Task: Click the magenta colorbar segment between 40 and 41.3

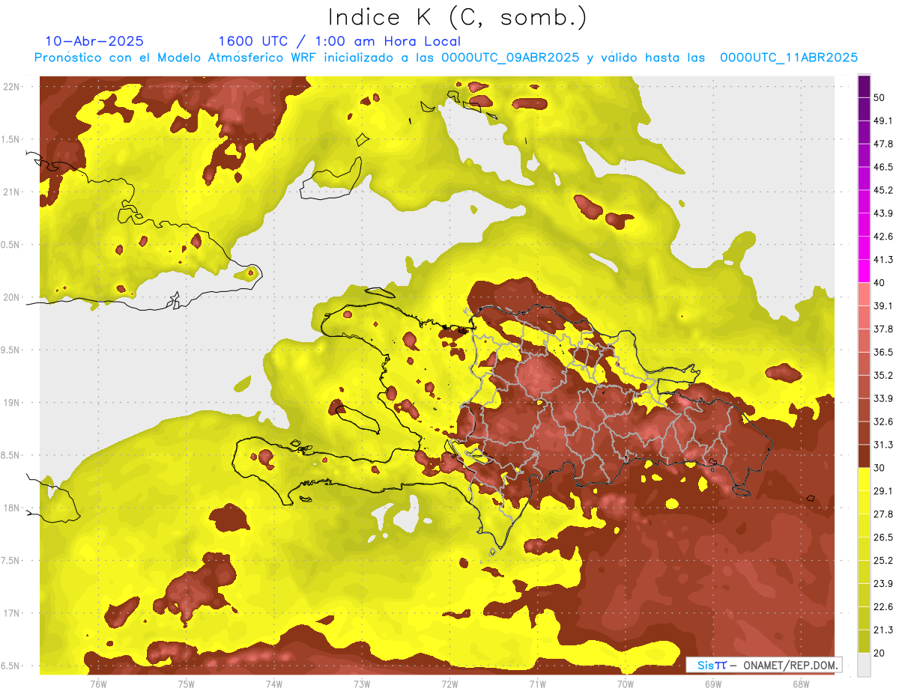Action: coord(864,271)
